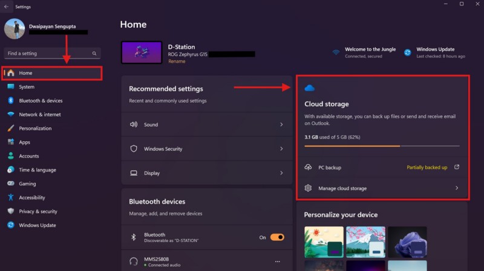Viewport: 484px width, 271px height.
Task: Open the OneDrive cloud icon
Action: (310, 88)
